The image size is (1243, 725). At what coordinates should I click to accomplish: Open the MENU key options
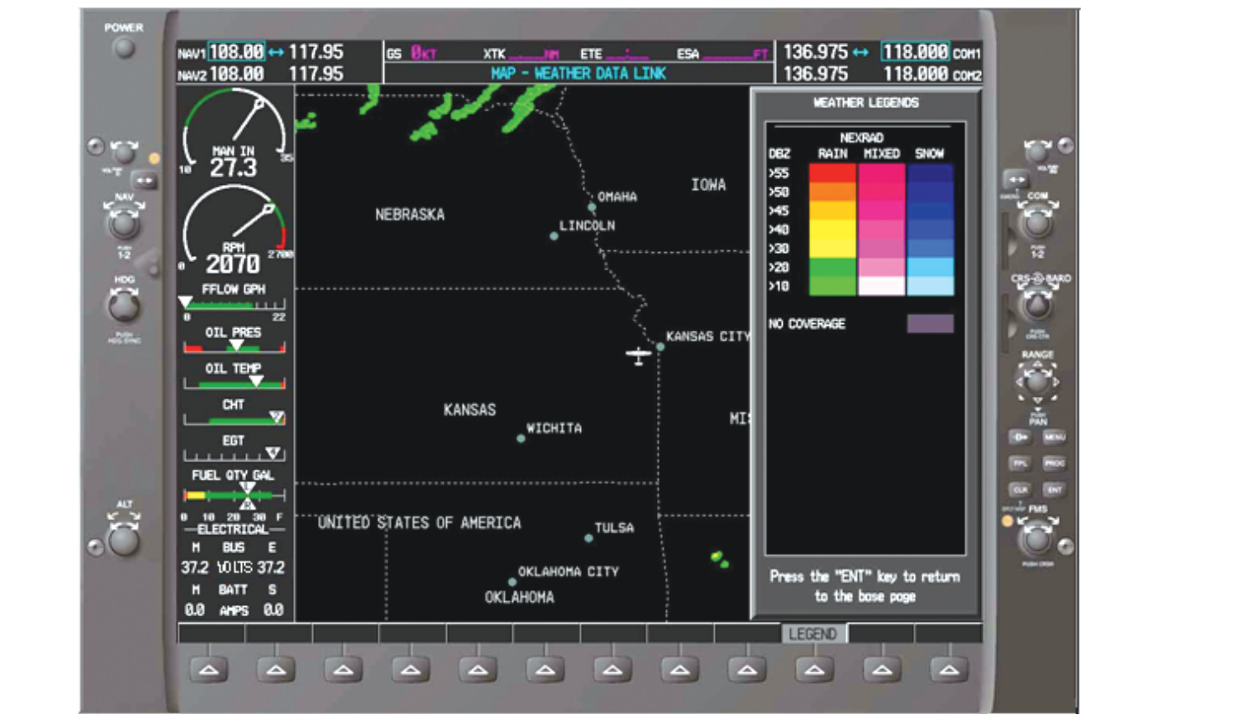(1054, 437)
